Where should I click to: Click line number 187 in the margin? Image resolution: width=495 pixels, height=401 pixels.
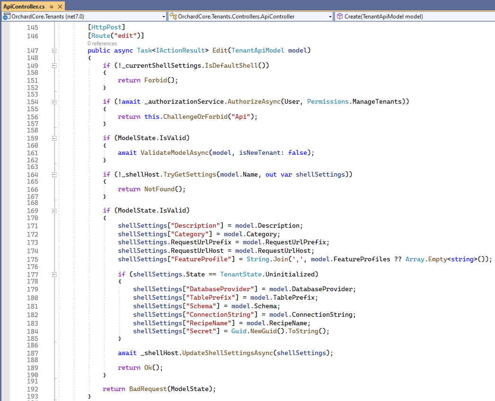tap(33, 353)
